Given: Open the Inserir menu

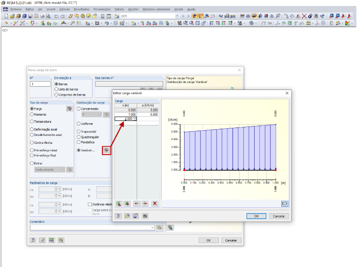Looking at the screenshot, I should click(x=51, y=9).
